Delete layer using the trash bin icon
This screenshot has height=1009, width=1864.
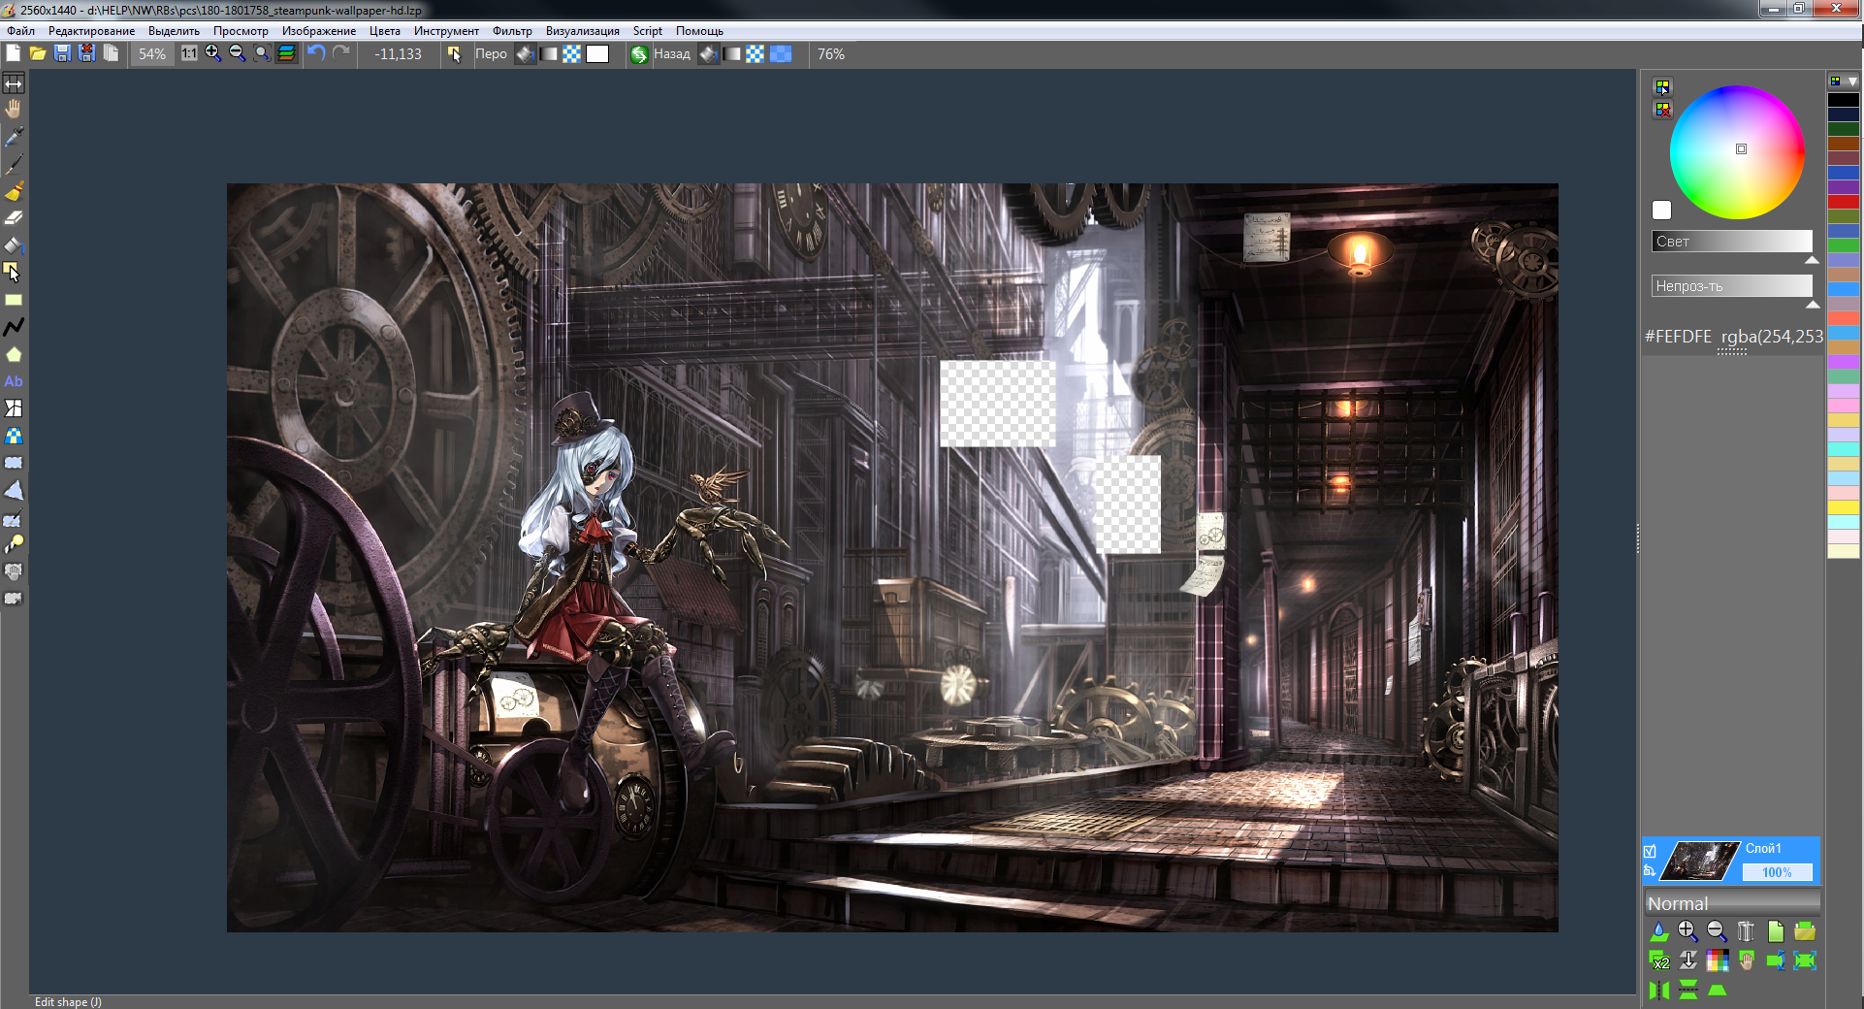[1746, 931]
